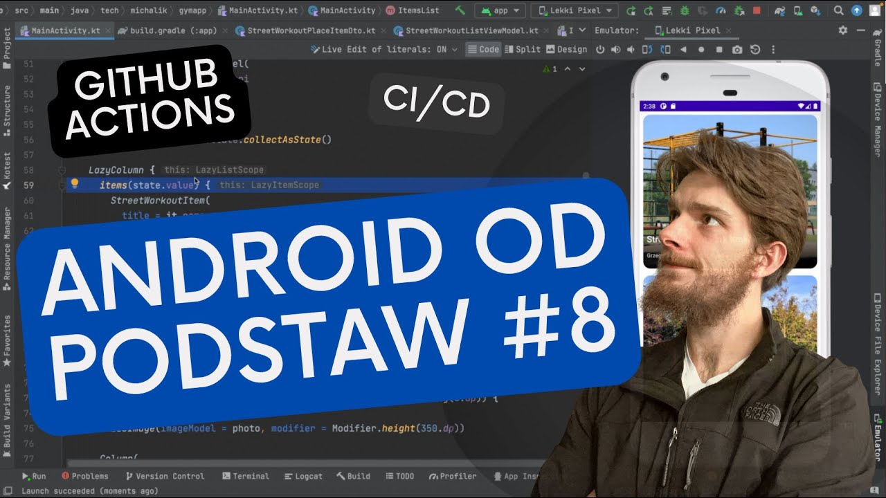Click the Attach Debugger to Process icon
The image size is (886, 498).
(x=738, y=10)
